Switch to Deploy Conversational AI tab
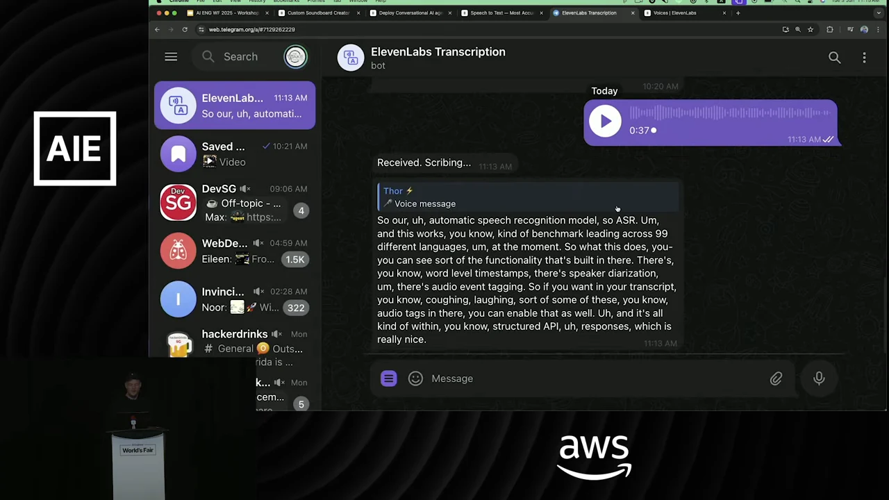 410,12
